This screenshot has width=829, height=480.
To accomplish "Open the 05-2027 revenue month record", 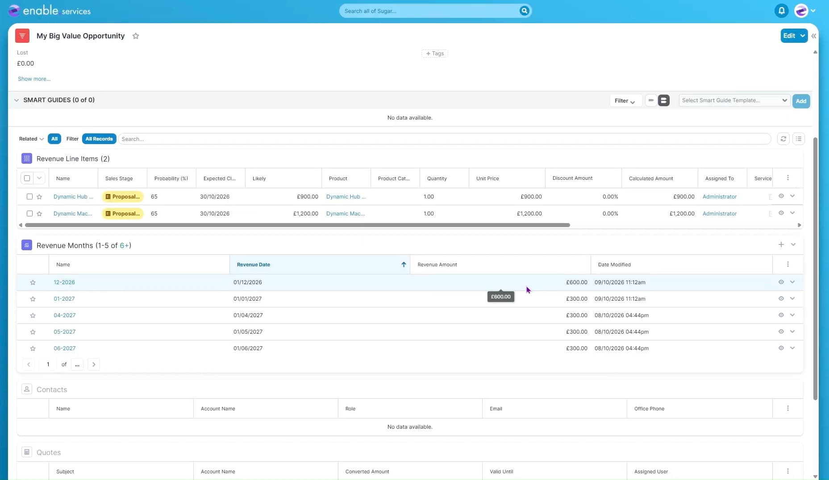I will pyautogui.click(x=65, y=332).
